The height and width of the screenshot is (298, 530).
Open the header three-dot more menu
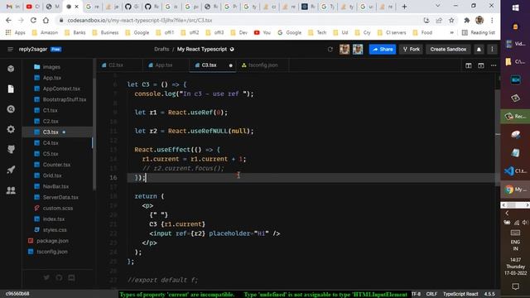492,50
